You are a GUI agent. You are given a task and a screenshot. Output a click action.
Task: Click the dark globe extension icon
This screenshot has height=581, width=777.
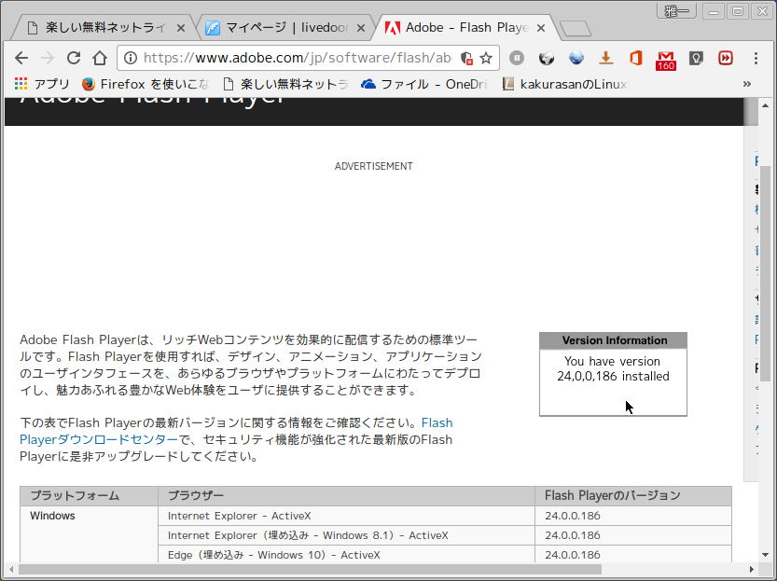click(547, 58)
